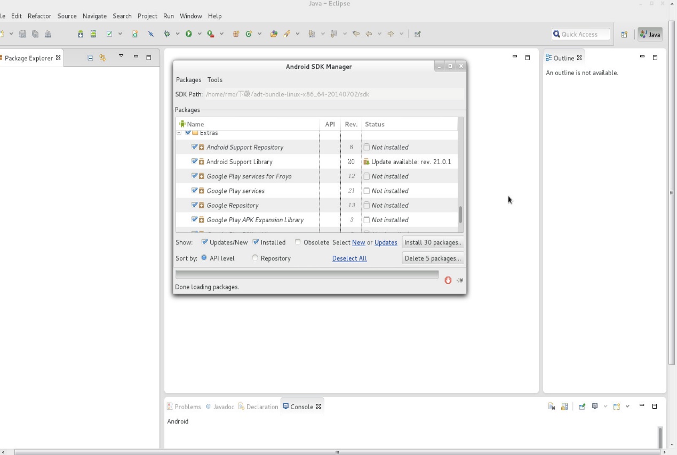The image size is (677, 455).
Task: Collapse the Extras package node
Action: click(179, 133)
